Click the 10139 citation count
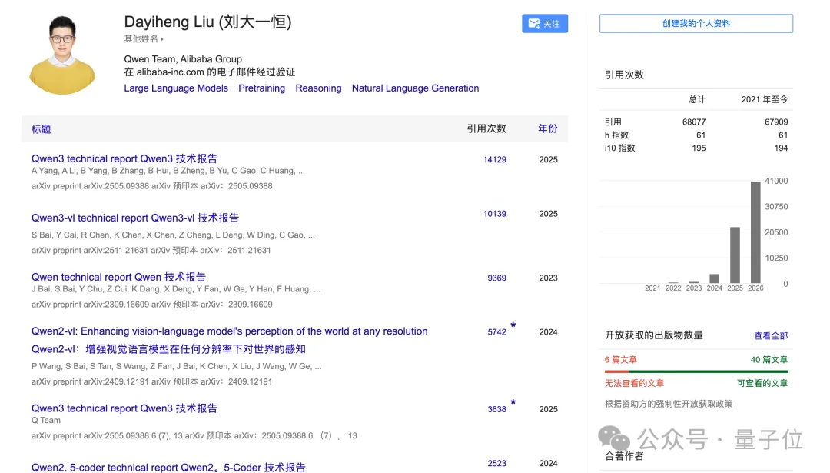 click(x=494, y=214)
